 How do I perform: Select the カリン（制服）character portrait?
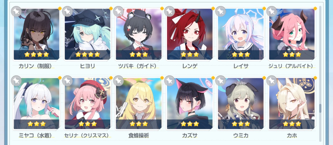[37, 34]
